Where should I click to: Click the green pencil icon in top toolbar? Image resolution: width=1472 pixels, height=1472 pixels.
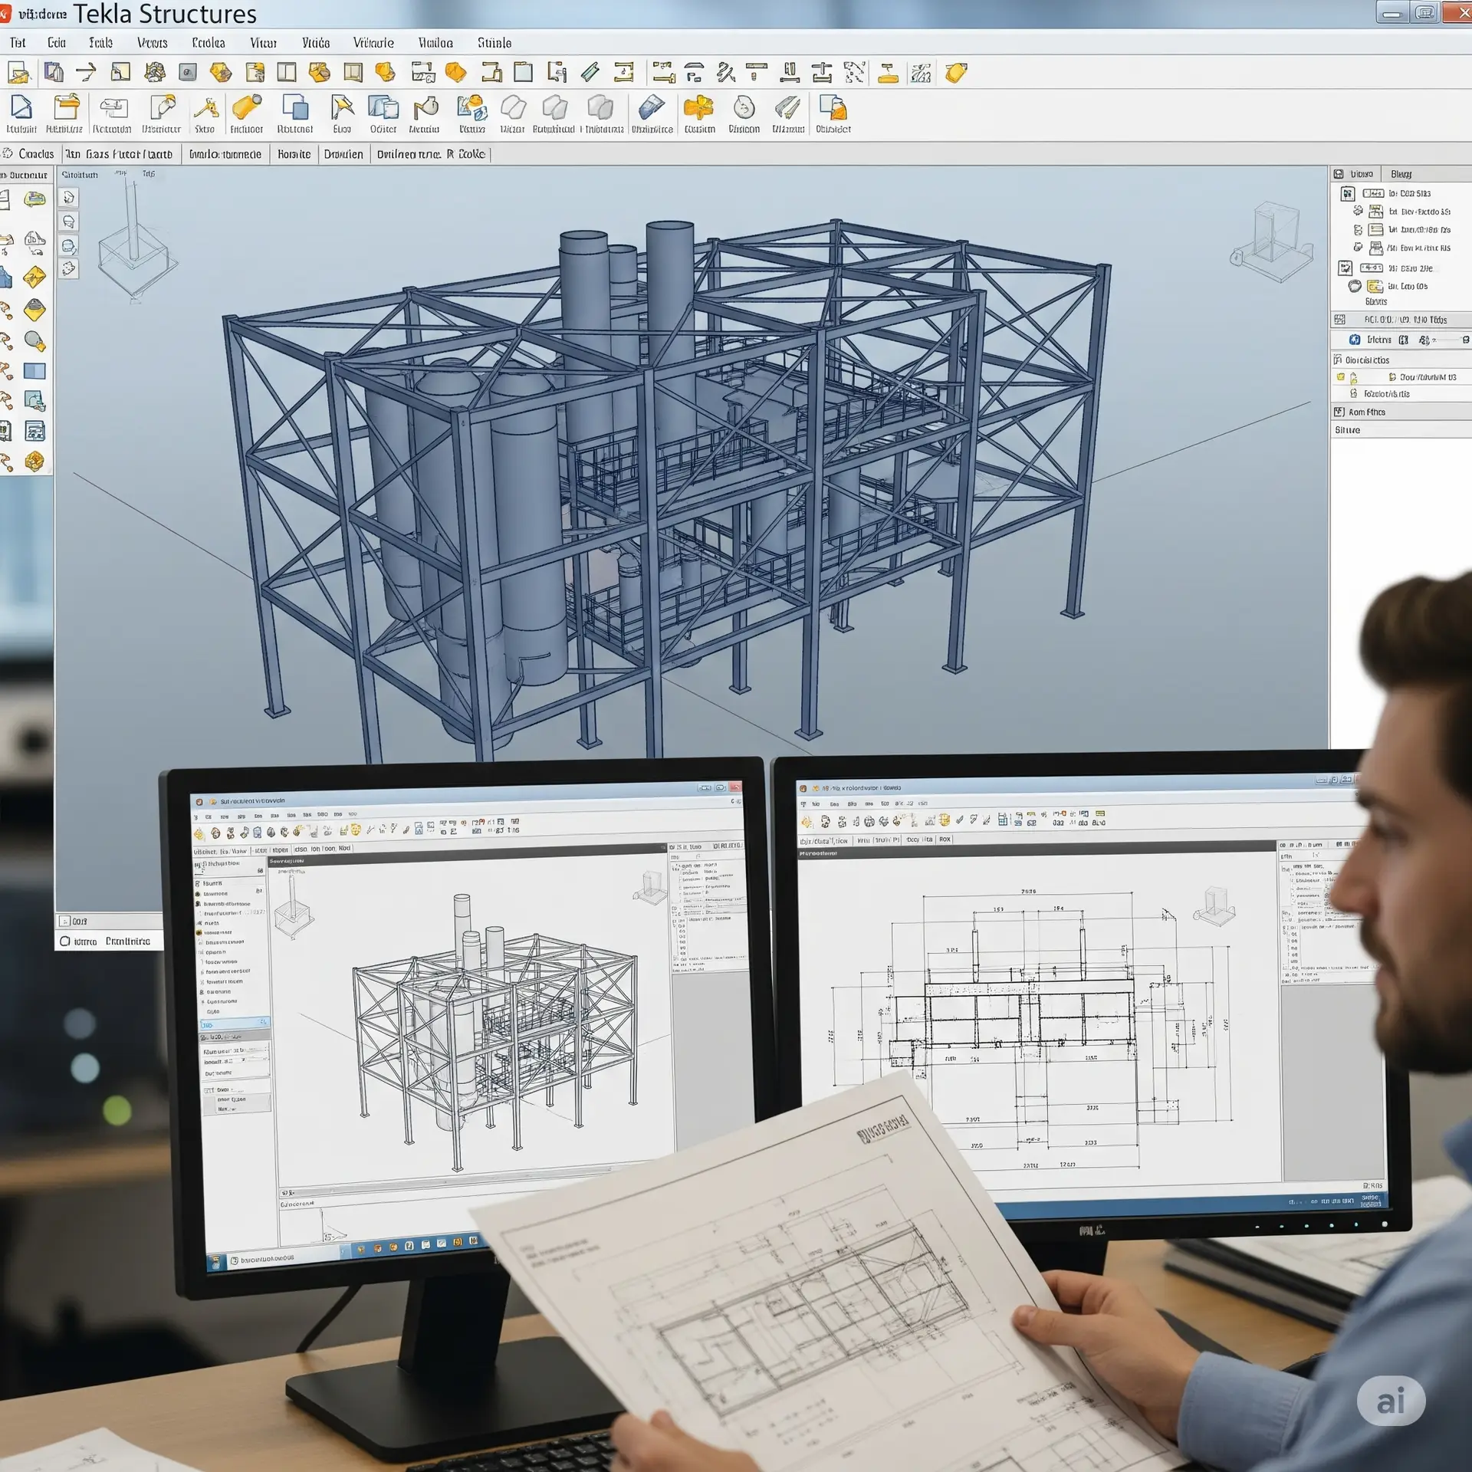[x=590, y=72]
